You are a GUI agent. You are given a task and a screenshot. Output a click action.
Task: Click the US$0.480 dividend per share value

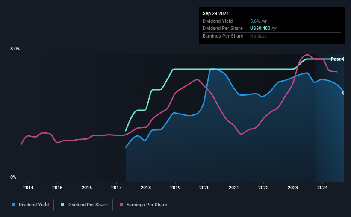[260, 29]
